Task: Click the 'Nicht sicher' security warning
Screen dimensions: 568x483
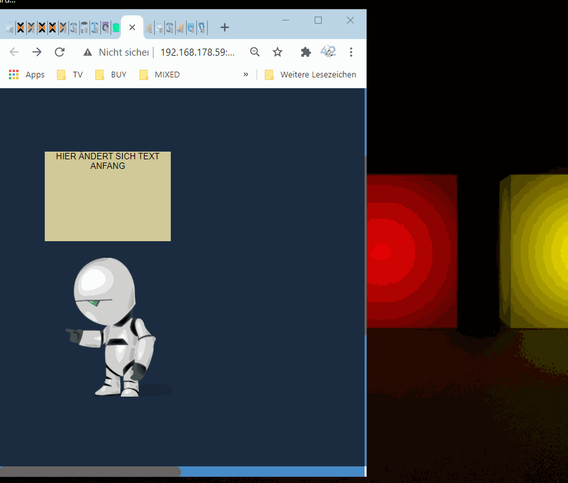Action: 116,52
